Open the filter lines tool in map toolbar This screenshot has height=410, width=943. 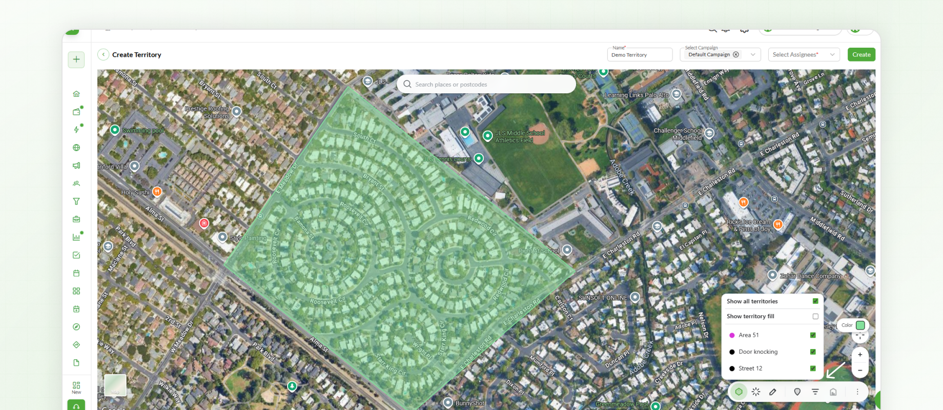815,392
